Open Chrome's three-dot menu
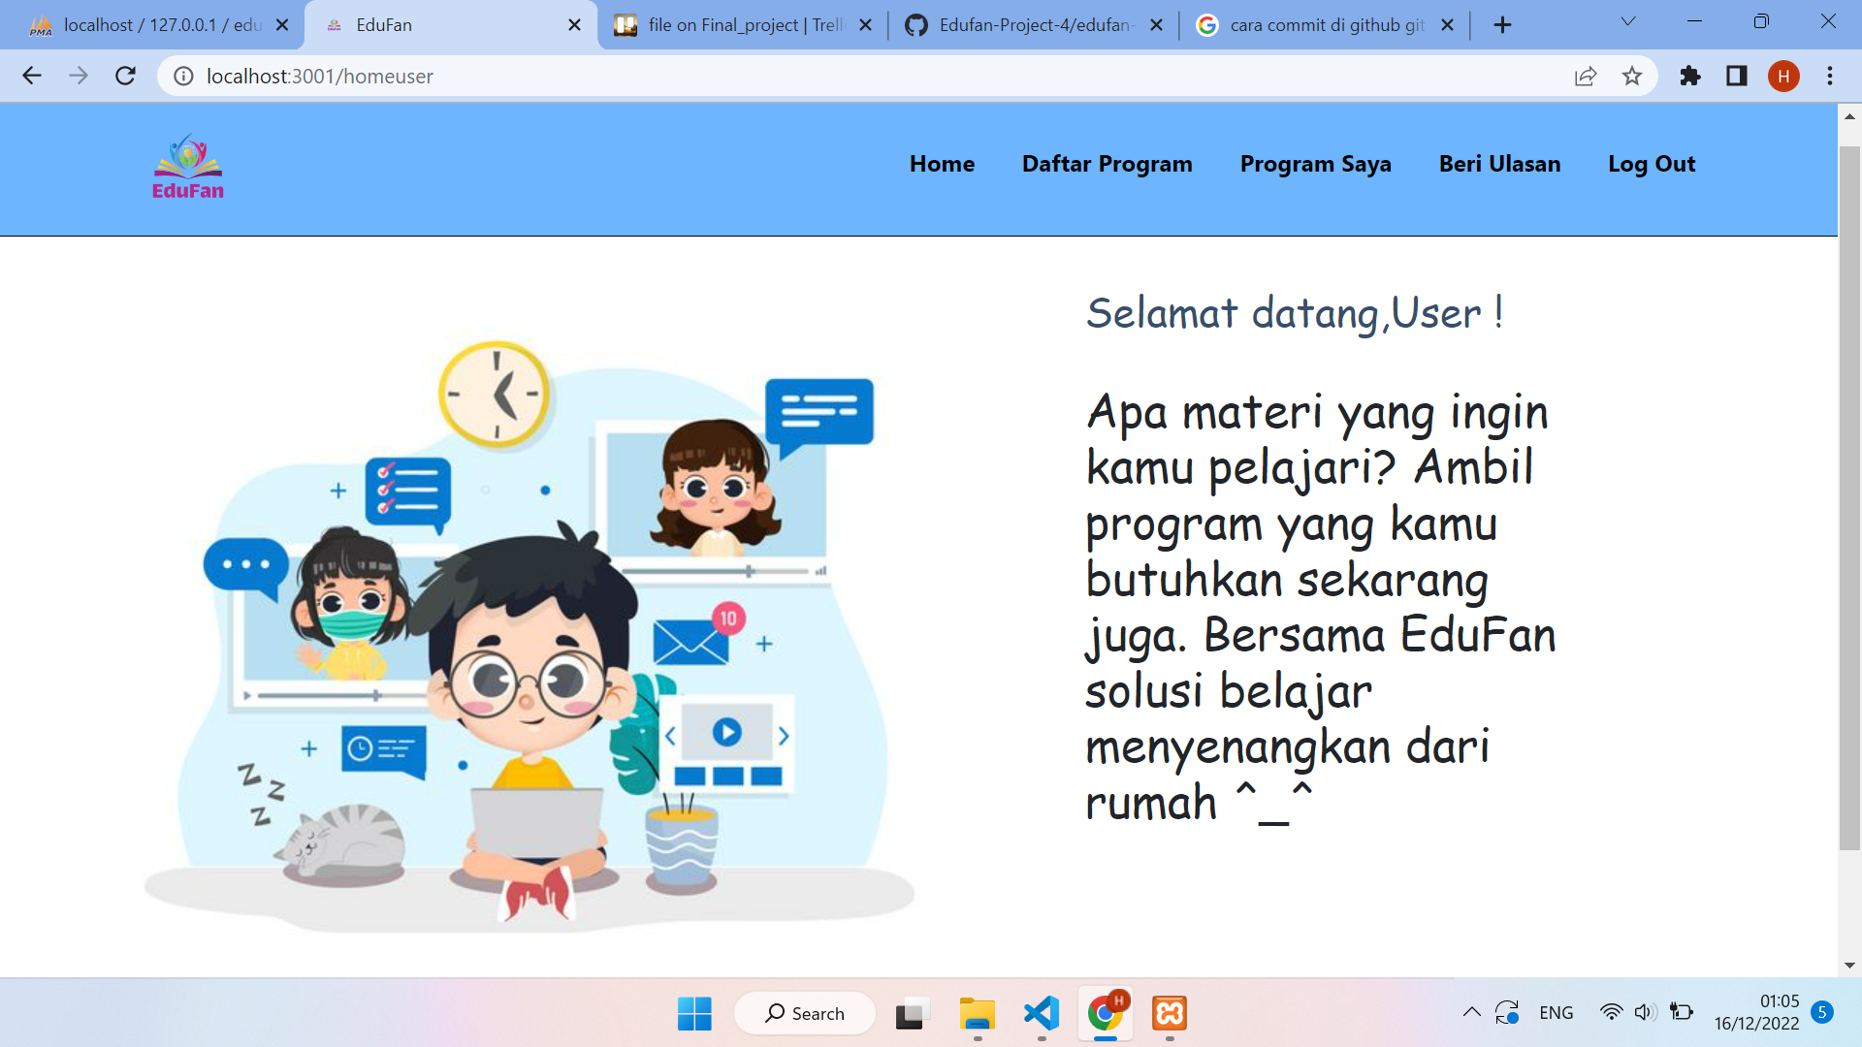 tap(1831, 76)
